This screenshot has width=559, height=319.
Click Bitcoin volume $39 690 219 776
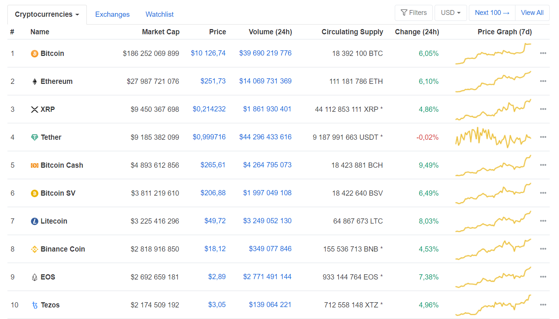click(x=266, y=53)
